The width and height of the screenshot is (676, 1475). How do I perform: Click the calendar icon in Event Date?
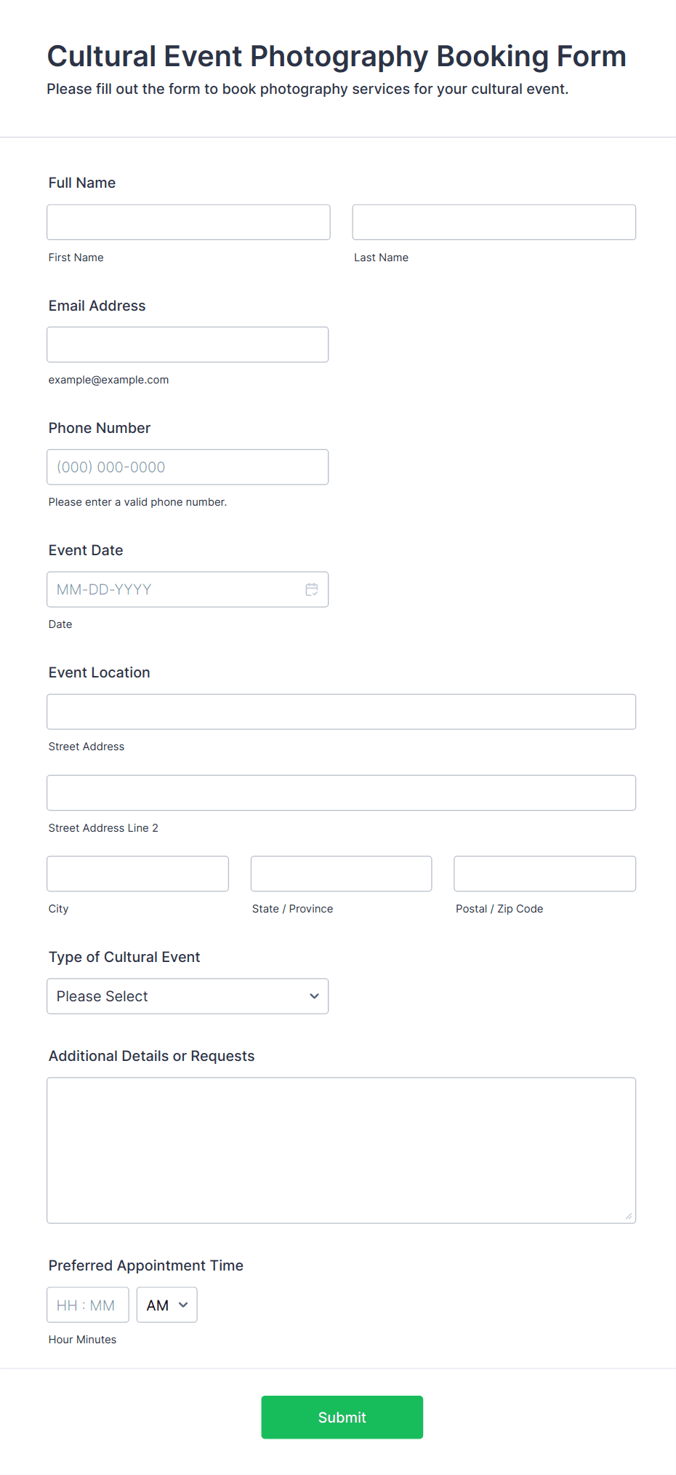tap(311, 589)
